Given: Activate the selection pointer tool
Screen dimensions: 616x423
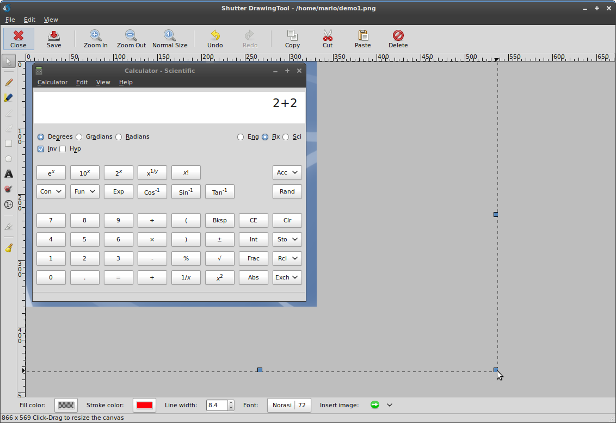Looking at the screenshot, I should [x=8, y=61].
